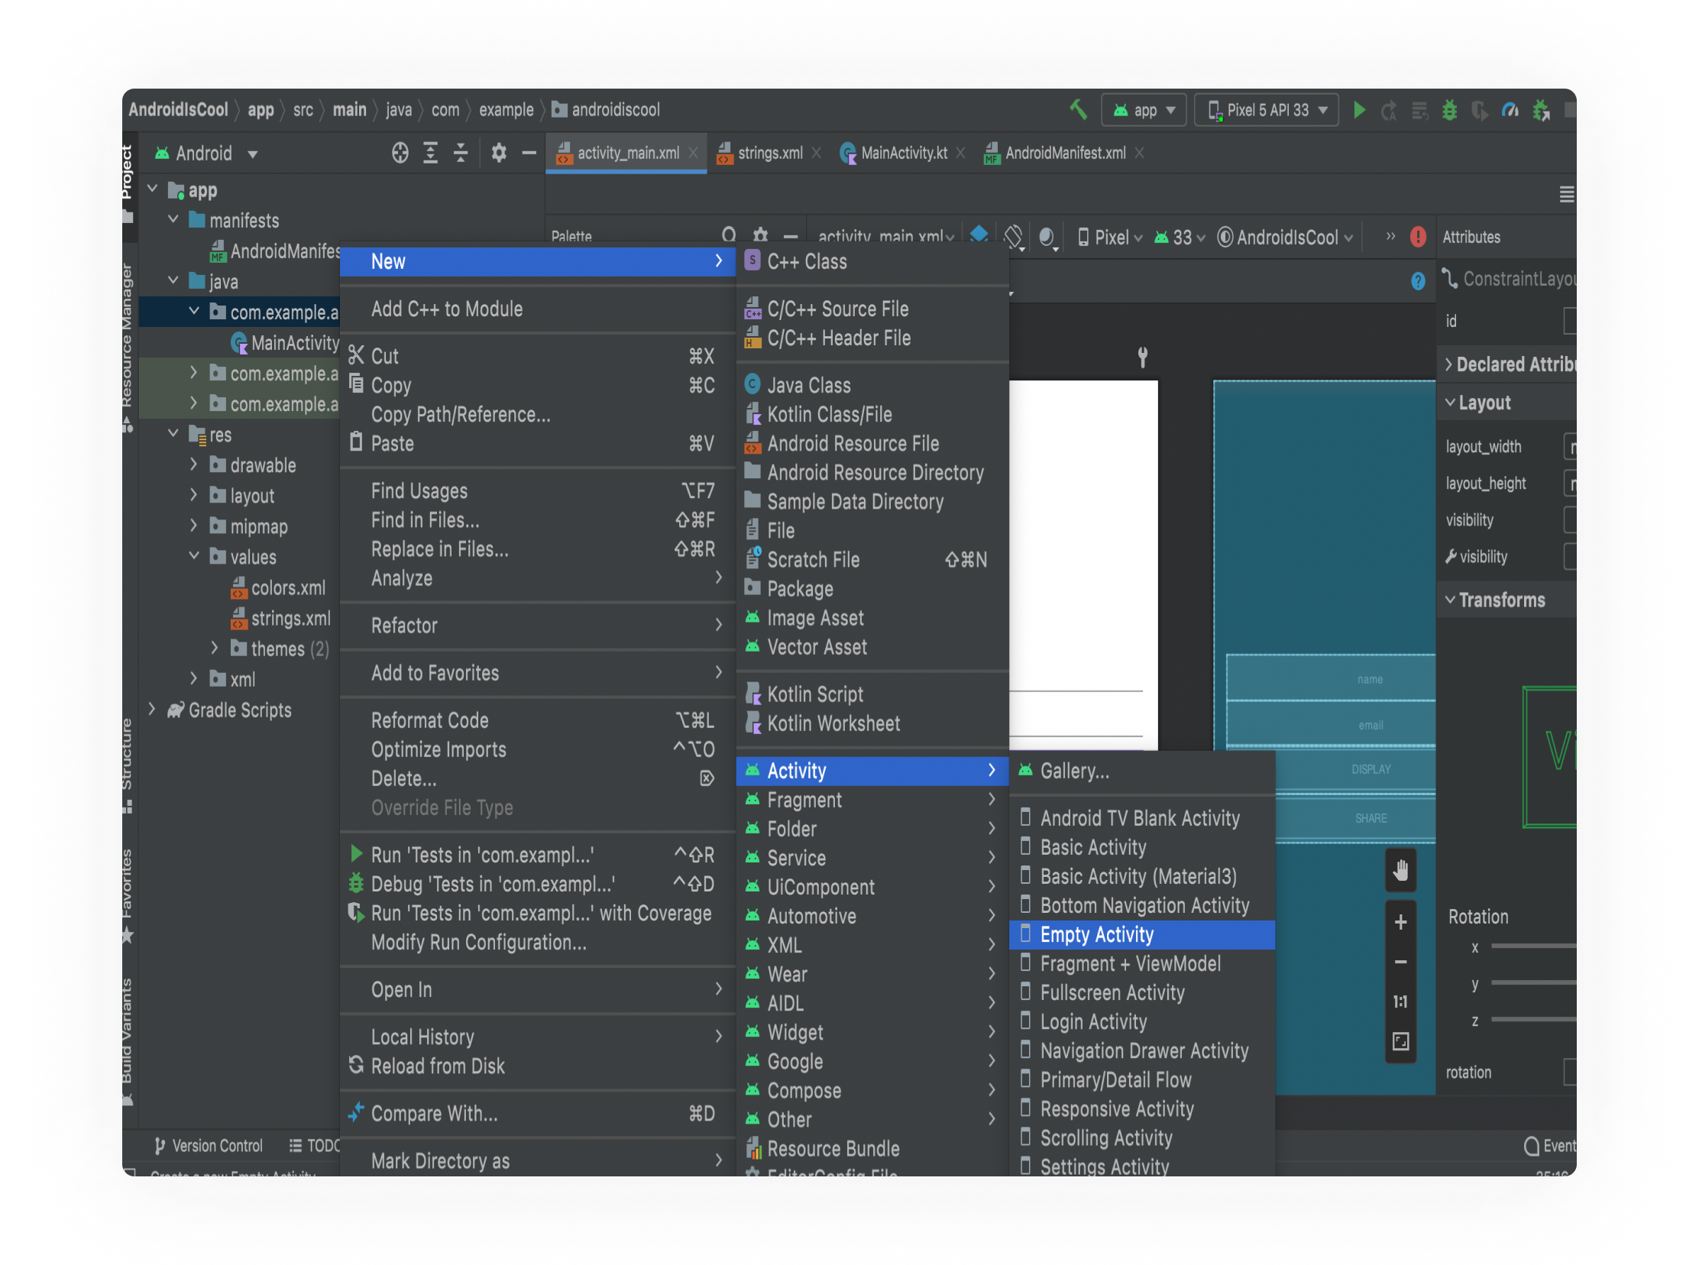The width and height of the screenshot is (1699, 1265).
Task: Zoom out with the minus icon
Action: tap(1400, 962)
